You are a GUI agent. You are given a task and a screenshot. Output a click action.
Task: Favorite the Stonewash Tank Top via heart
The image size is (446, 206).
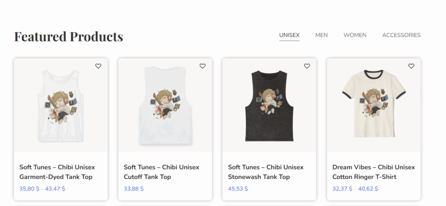pyautogui.click(x=307, y=66)
